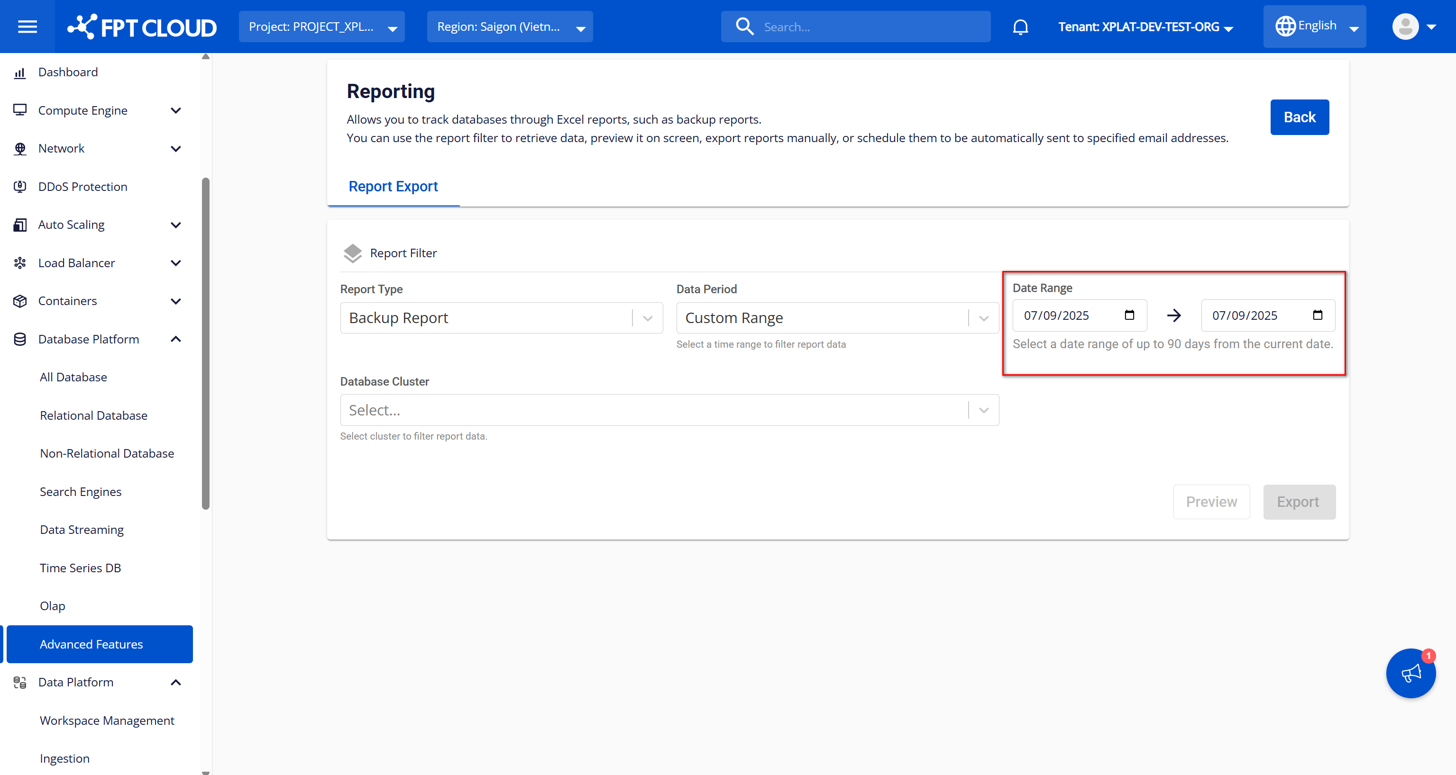Viewport: 1456px width, 775px height.
Task: Click the search magnifier icon
Action: [x=744, y=27]
